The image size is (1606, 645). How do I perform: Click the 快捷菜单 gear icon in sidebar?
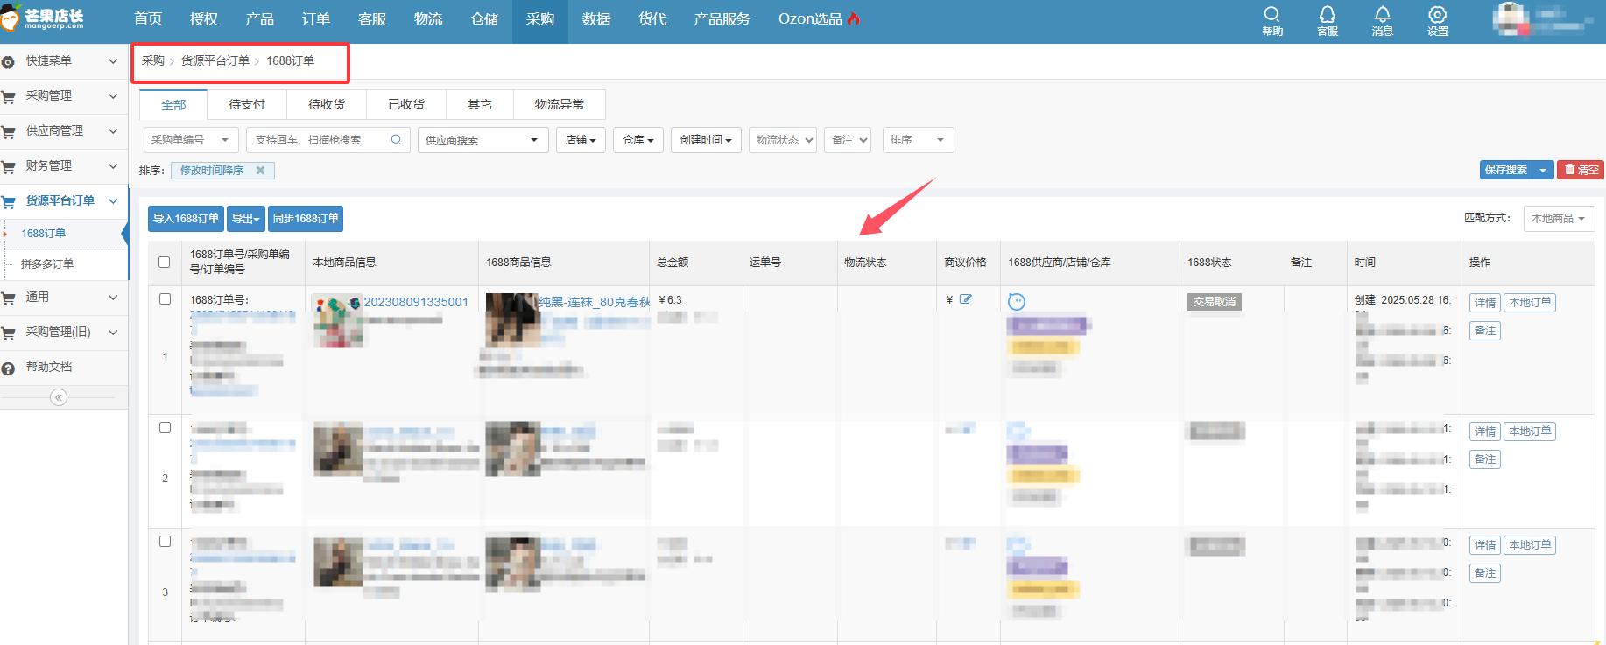coord(8,62)
